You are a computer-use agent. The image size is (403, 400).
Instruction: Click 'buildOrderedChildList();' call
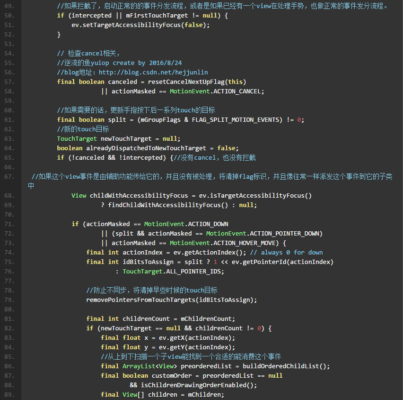pyautogui.click(x=286, y=366)
